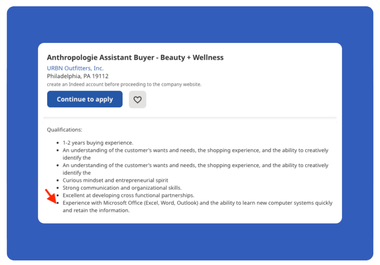Click the first customer's wants and needs bullet
Image resolution: width=380 pixels, height=265 pixels.
pyautogui.click(x=195, y=154)
